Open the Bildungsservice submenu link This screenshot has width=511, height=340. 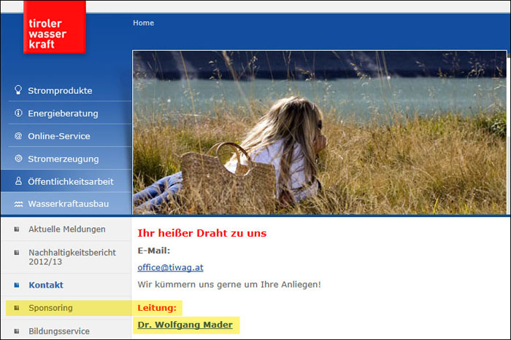(59, 331)
